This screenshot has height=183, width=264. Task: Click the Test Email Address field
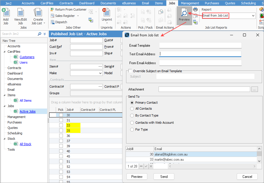tap(200, 54)
